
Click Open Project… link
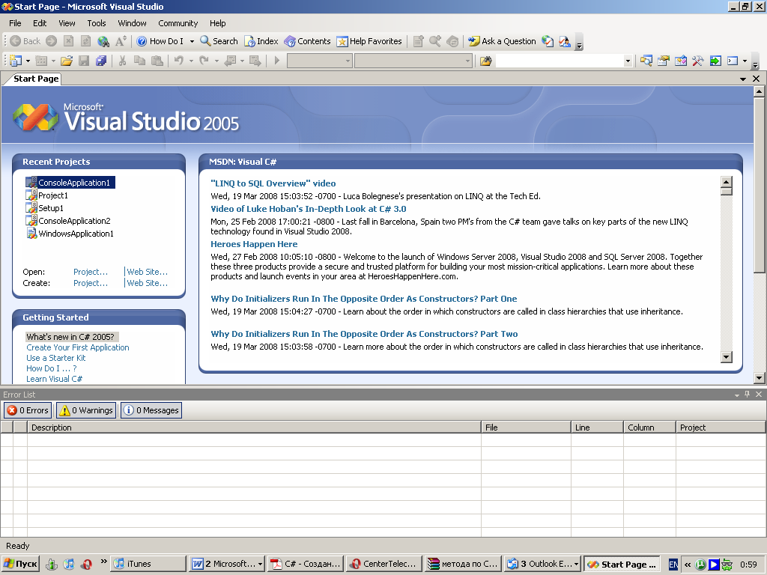click(91, 272)
